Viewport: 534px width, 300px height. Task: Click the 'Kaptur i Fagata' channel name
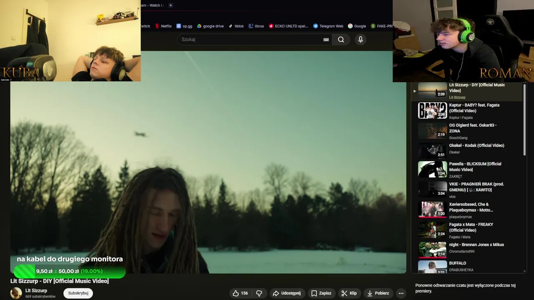pos(461,118)
